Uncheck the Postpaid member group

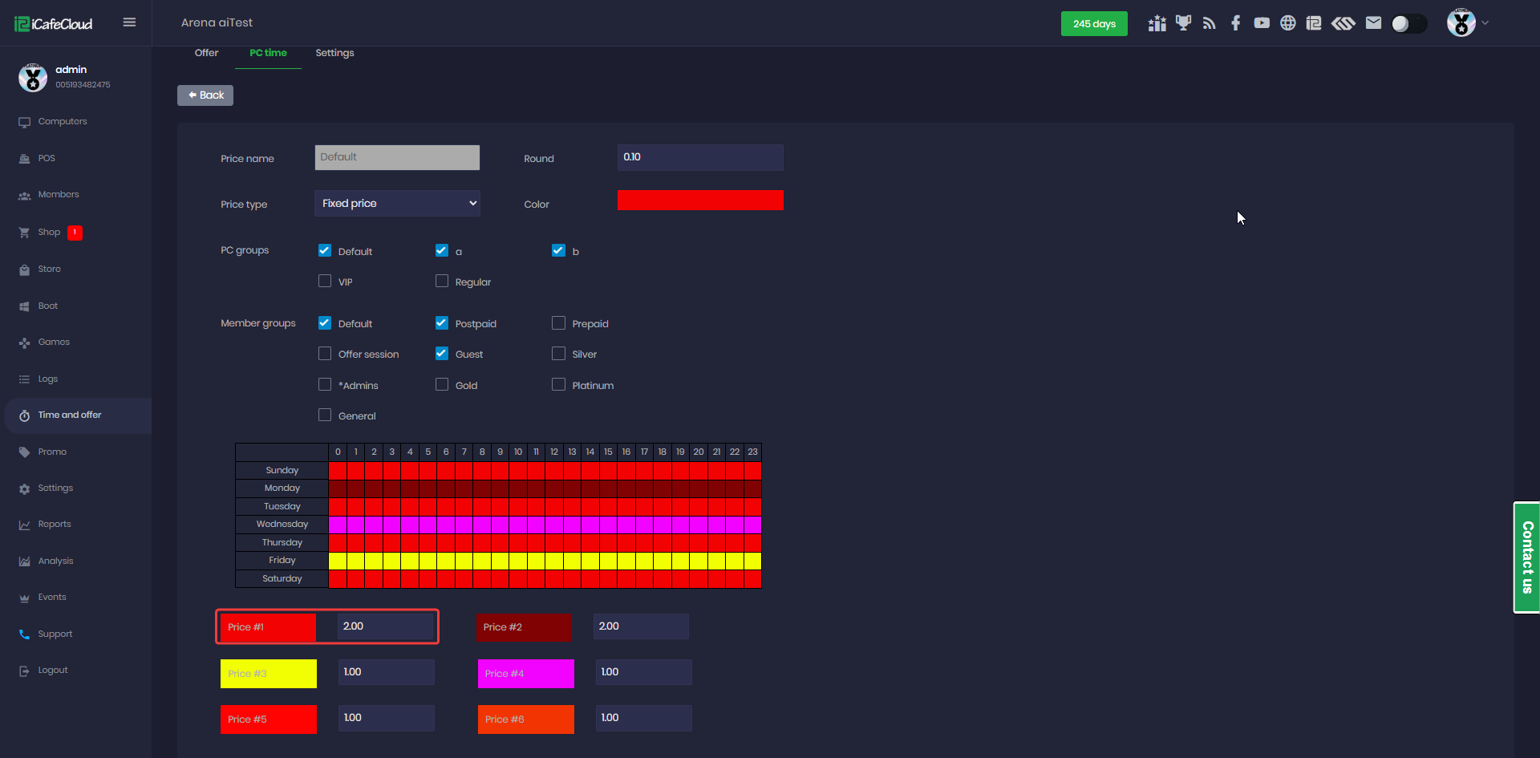(x=442, y=323)
